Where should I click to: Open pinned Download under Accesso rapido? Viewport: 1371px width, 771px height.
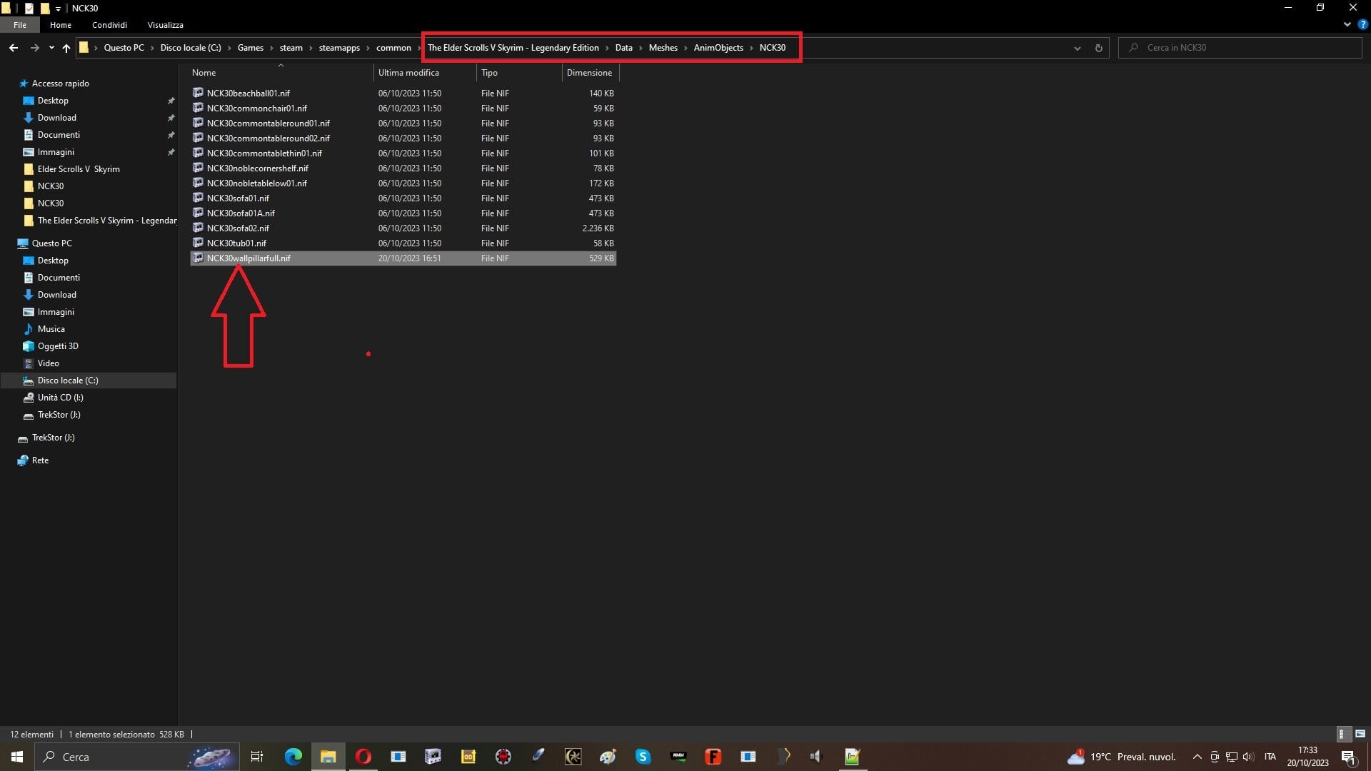click(56, 118)
